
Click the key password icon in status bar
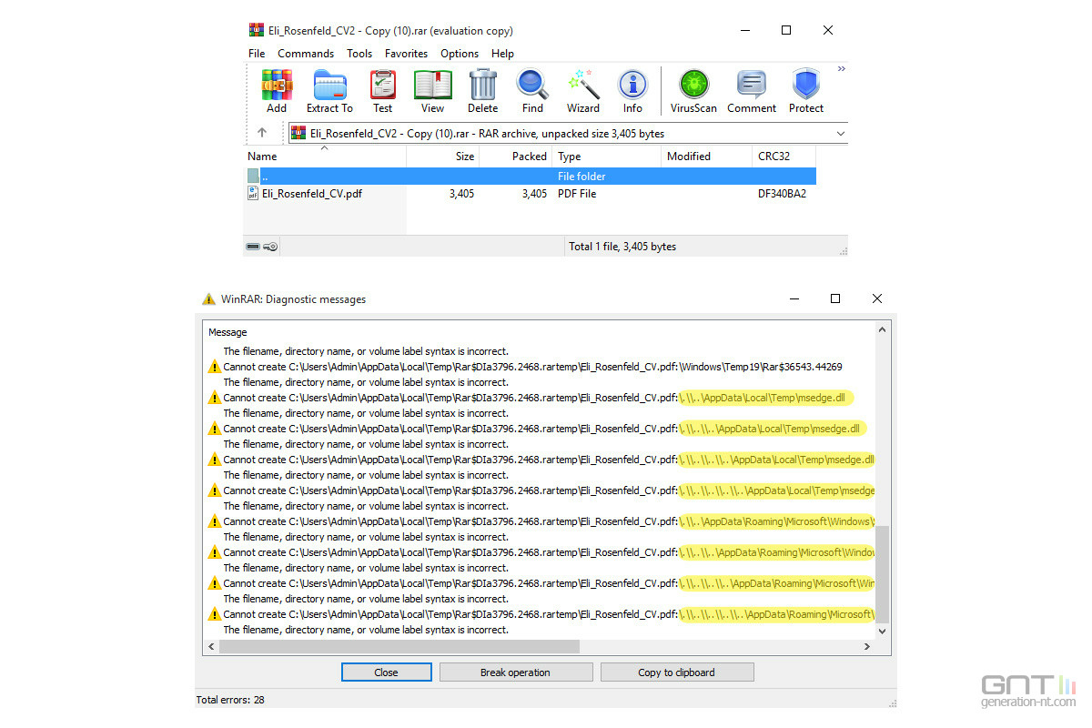(271, 247)
